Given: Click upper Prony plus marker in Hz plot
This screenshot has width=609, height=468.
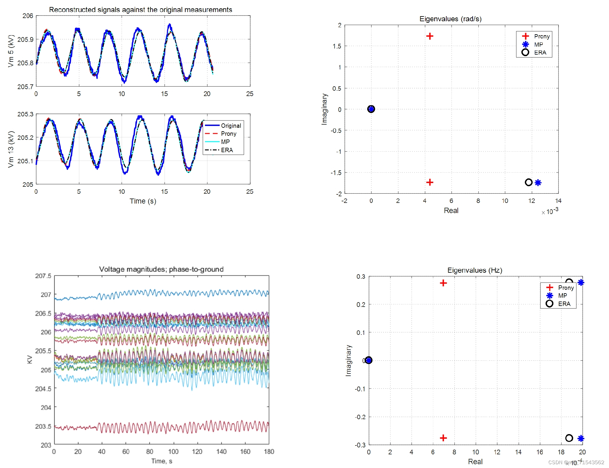Looking at the screenshot, I should click(443, 283).
